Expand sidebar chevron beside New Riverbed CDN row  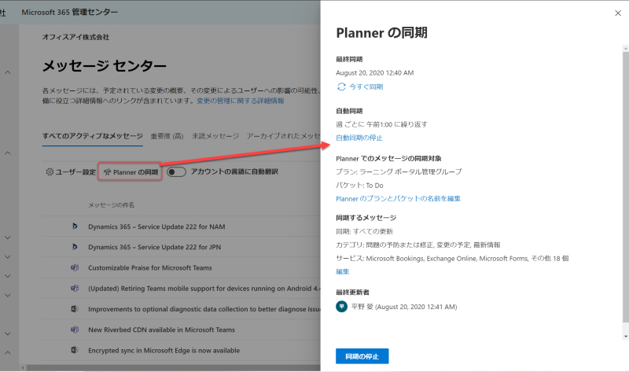[x=8, y=334]
